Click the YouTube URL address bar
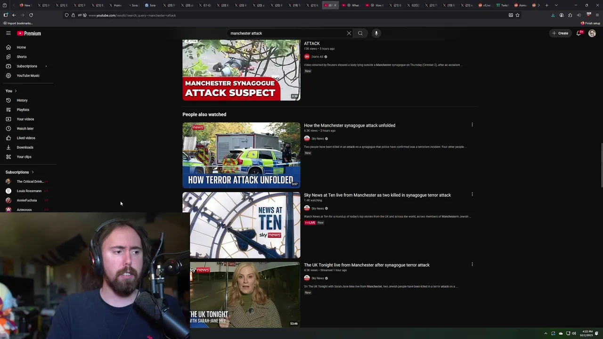 pos(292,15)
